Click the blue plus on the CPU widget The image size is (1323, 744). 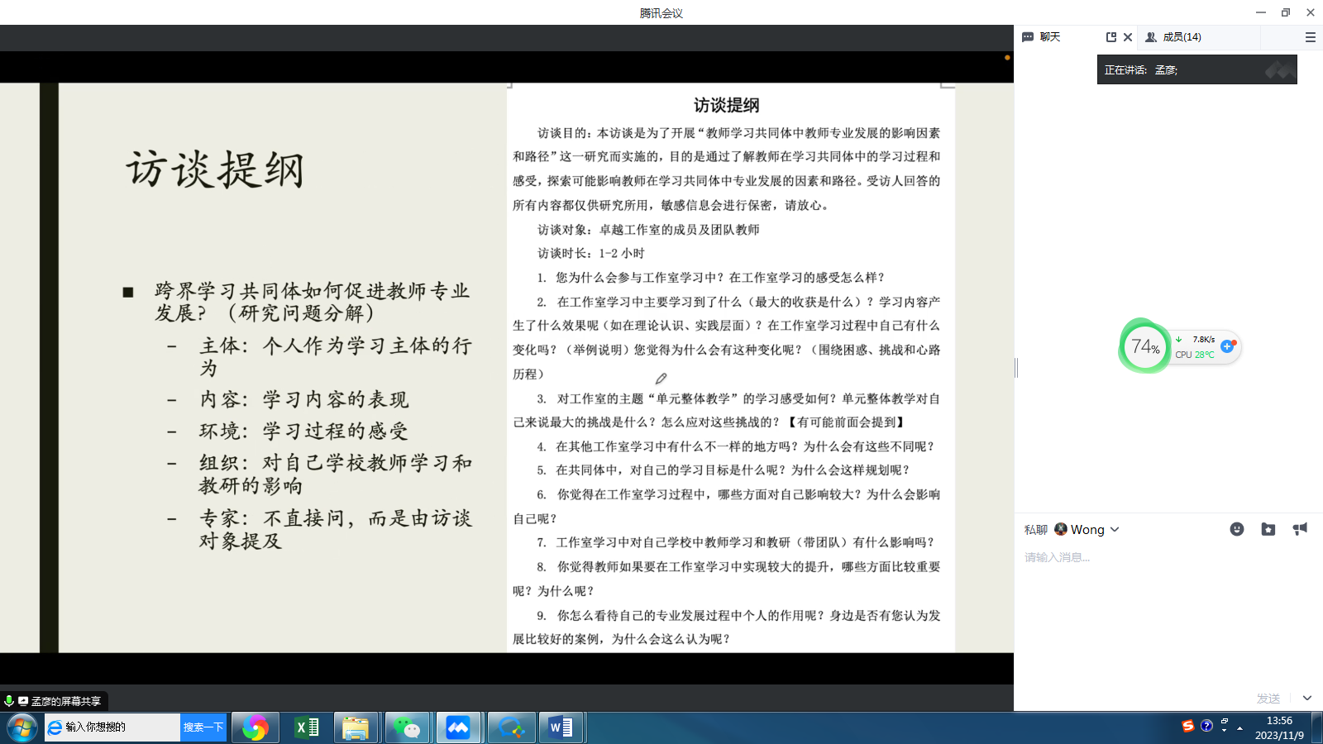pyautogui.click(x=1227, y=346)
